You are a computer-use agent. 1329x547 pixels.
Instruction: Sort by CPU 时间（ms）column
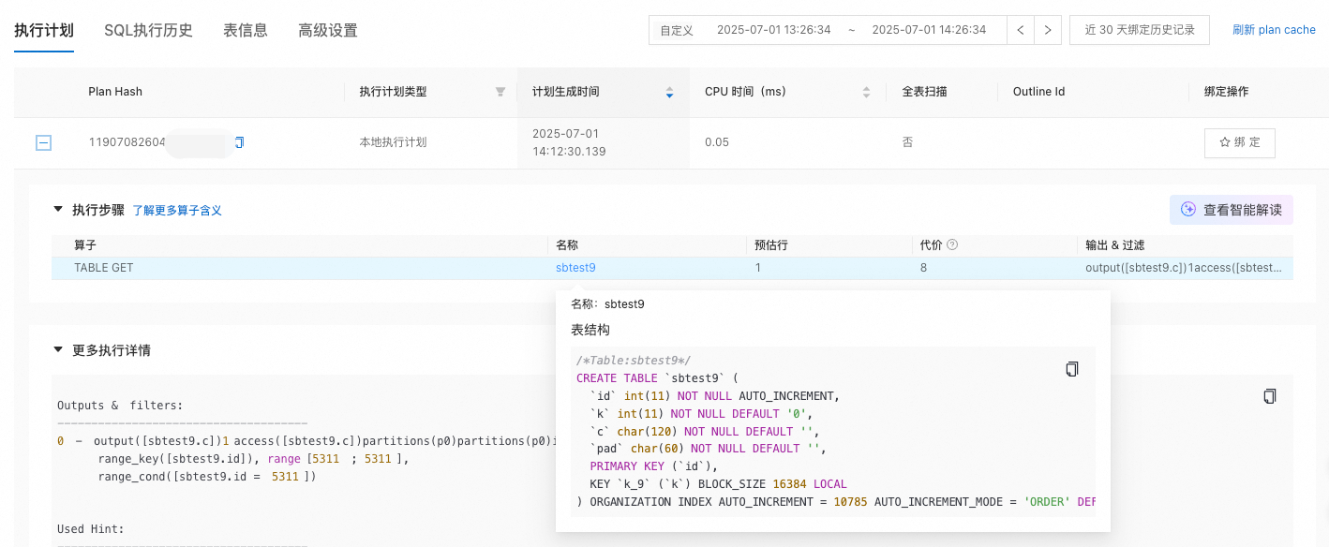tap(866, 92)
